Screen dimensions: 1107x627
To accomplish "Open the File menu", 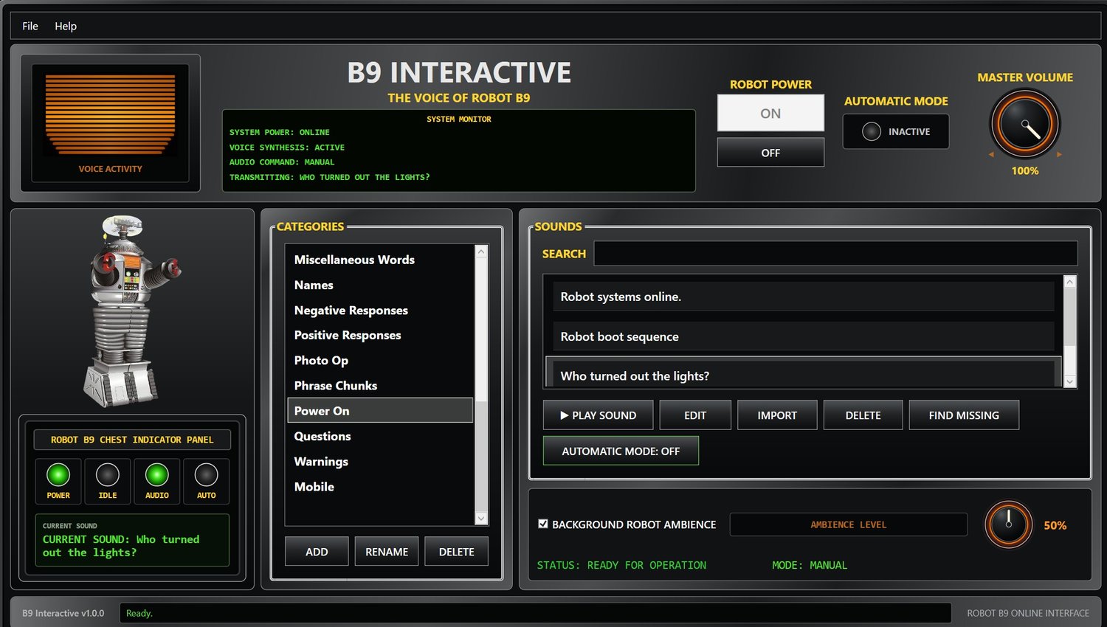I will point(30,26).
